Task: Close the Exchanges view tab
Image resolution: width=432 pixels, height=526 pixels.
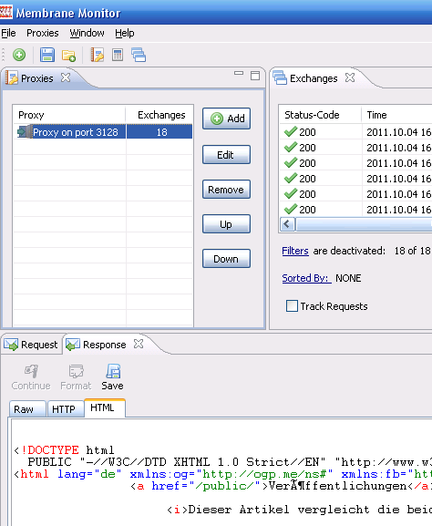Action: tap(350, 77)
